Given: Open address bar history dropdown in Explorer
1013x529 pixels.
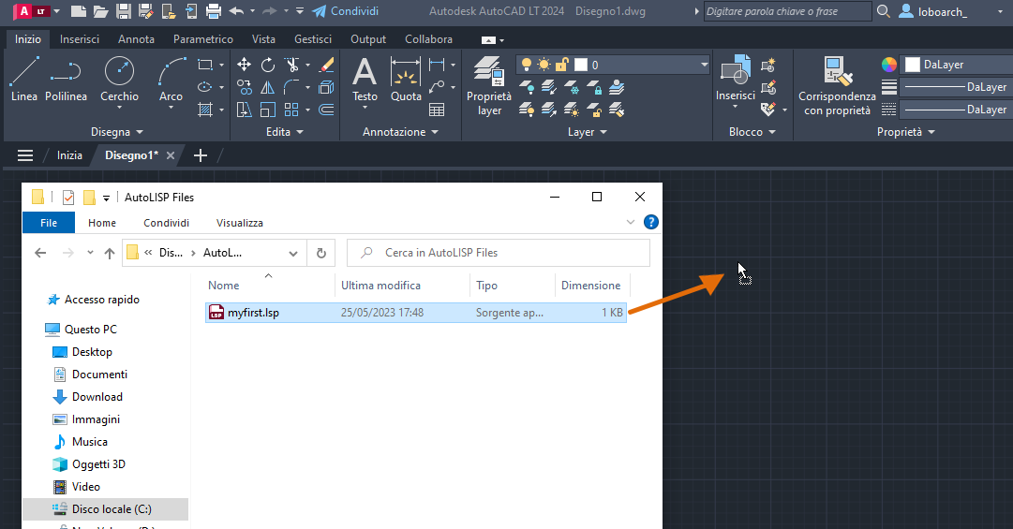Looking at the screenshot, I should (x=293, y=253).
